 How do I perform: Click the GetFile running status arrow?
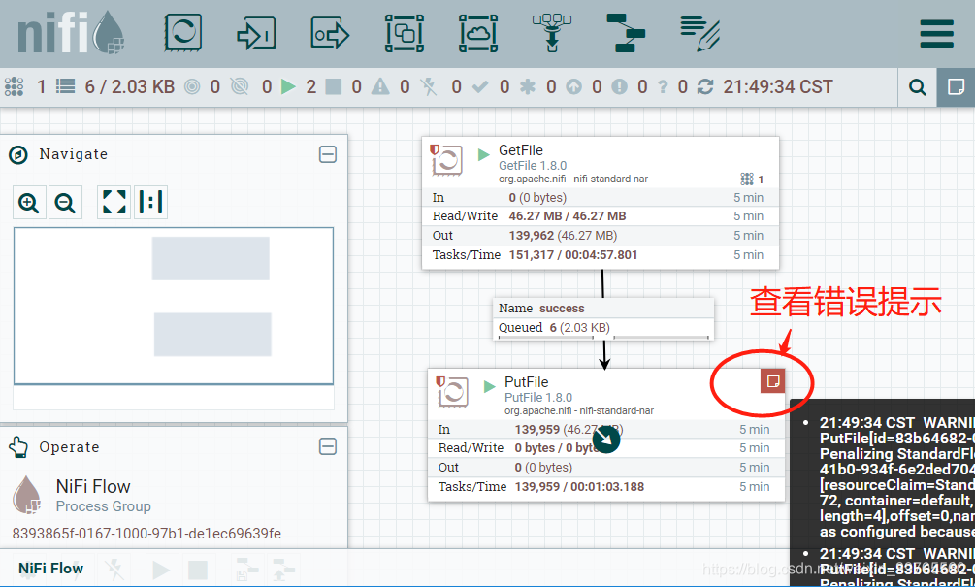click(x=483, y=155)
